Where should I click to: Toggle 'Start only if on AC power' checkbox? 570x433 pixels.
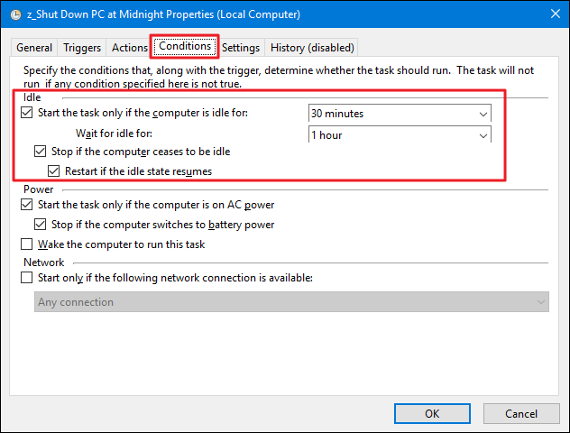click(x=26, y=206)
